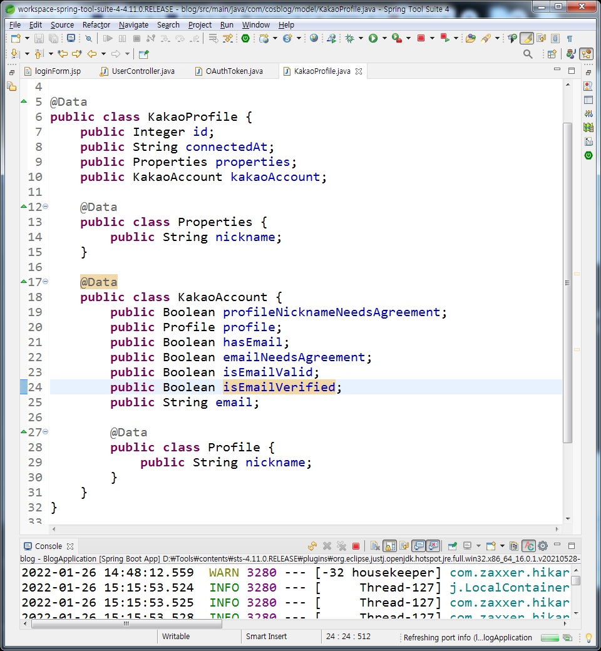The image size is (601, 651).
Task: Click the Clear Console icon
Action: pyautogui.click(x=374, y=546)
